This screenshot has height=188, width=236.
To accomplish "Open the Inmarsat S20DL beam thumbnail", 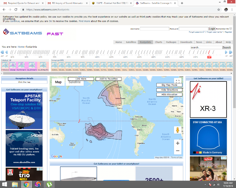I will click(132, 66).
